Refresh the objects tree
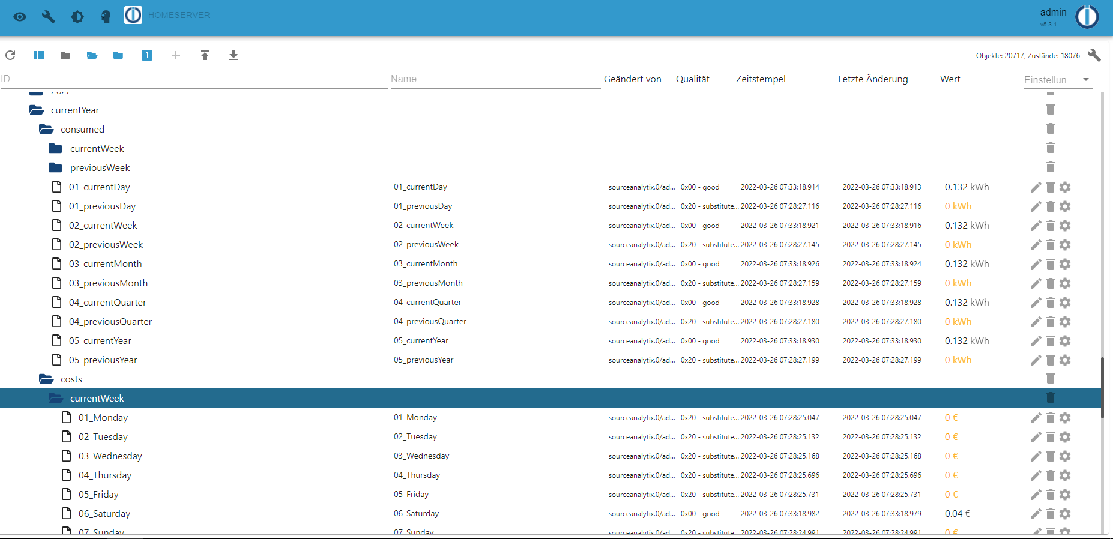Viewport: 1113px width, 539px height. 10,55
